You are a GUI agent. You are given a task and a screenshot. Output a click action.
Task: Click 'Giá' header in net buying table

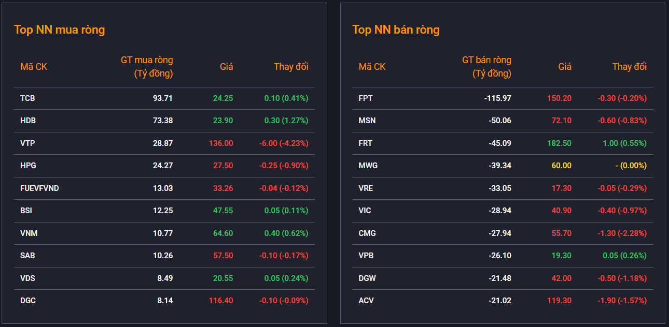click(227, 67)
